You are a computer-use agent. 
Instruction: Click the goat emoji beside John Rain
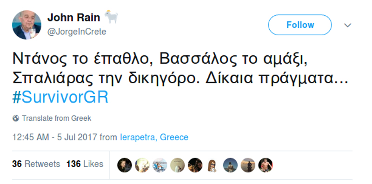(x=111, y=17)
